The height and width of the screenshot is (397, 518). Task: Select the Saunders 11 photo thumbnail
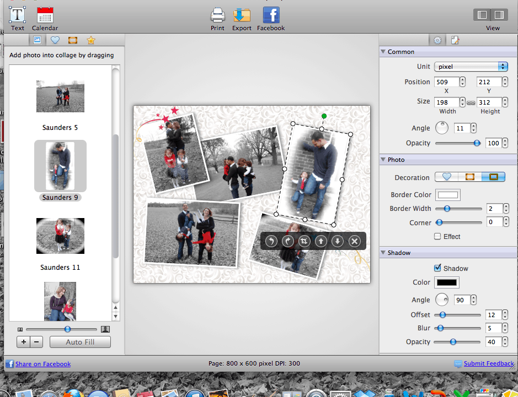pos(60,236)
